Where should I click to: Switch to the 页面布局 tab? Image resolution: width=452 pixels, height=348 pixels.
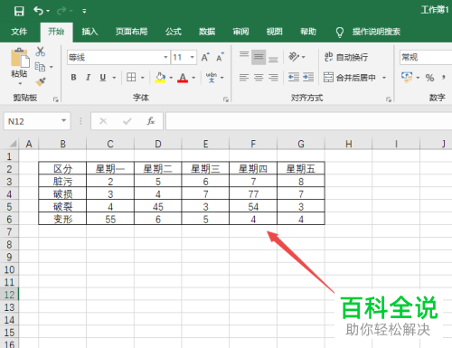[x=132, y=32]
